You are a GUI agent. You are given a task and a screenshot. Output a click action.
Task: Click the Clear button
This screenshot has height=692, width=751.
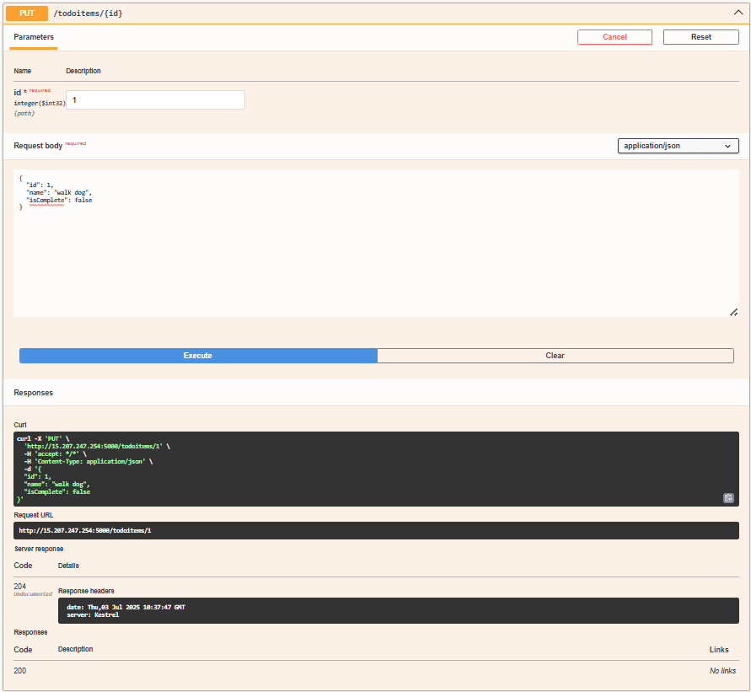click(555, 356)
